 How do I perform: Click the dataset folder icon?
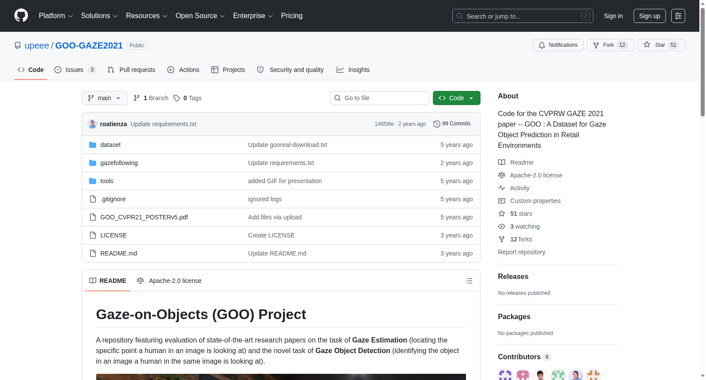[93, 145]
